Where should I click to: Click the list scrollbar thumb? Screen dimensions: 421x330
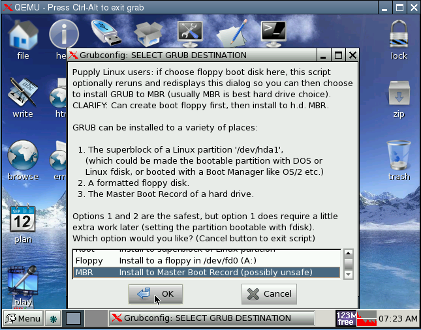pyautogui.click(x=349, y=263)
